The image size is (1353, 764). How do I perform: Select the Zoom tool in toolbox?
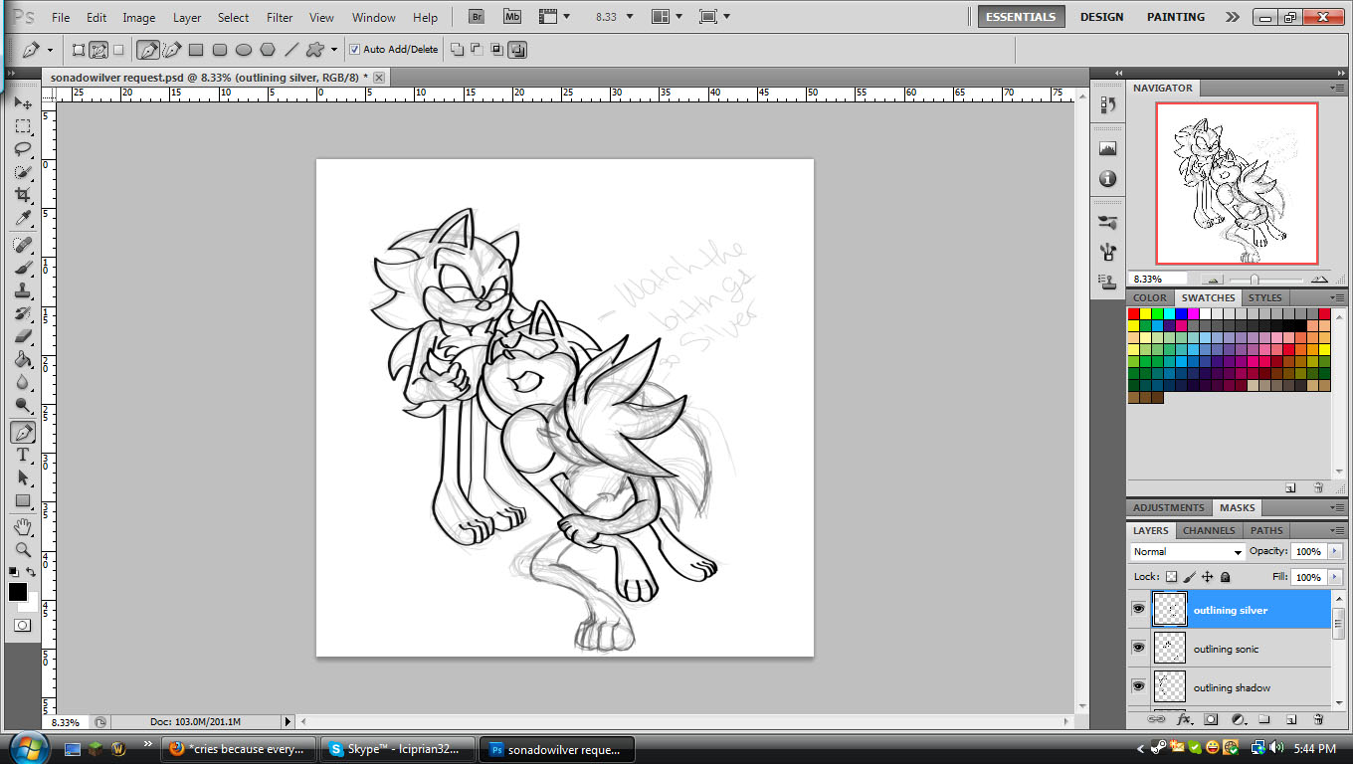(x=22, y=549)
